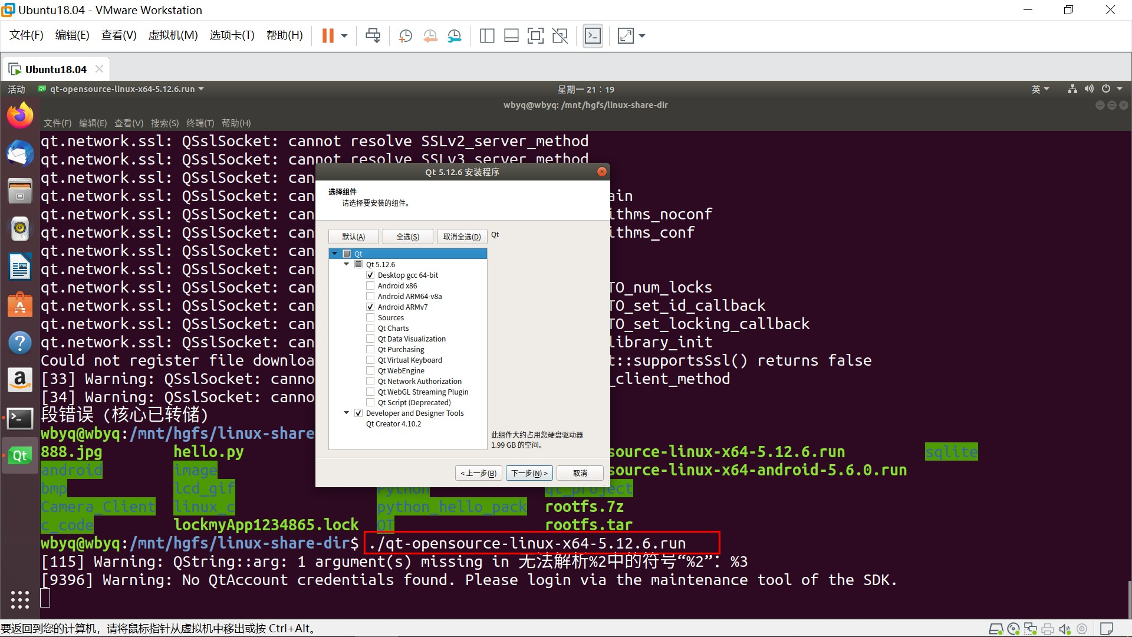1132x637 pixels.
Task: Open the power-state dropdown arrow beside pause
Action: click(344, 36)
